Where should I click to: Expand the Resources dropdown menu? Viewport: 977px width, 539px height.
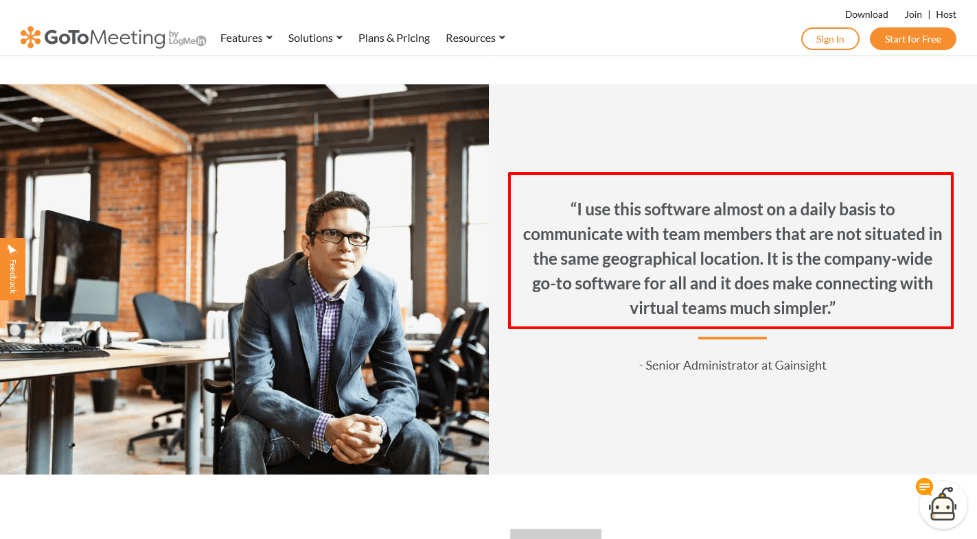pyautogui.click(x=475, y=38)
